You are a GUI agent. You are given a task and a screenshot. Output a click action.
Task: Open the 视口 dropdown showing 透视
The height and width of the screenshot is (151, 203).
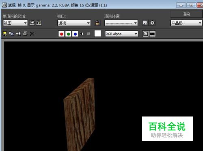tap(74, 23)
